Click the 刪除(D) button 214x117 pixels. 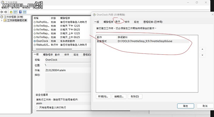(x=135, y=97)
